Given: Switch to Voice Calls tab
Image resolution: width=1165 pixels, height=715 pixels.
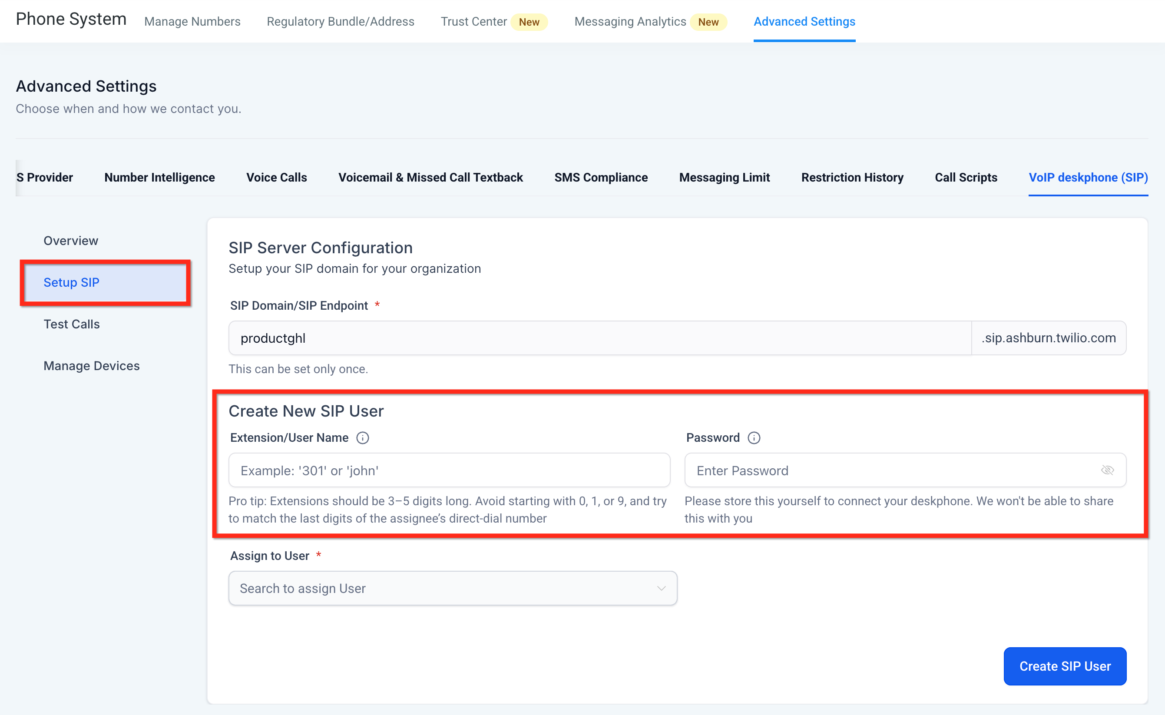Looking at the screenshot, I should 276,177.
